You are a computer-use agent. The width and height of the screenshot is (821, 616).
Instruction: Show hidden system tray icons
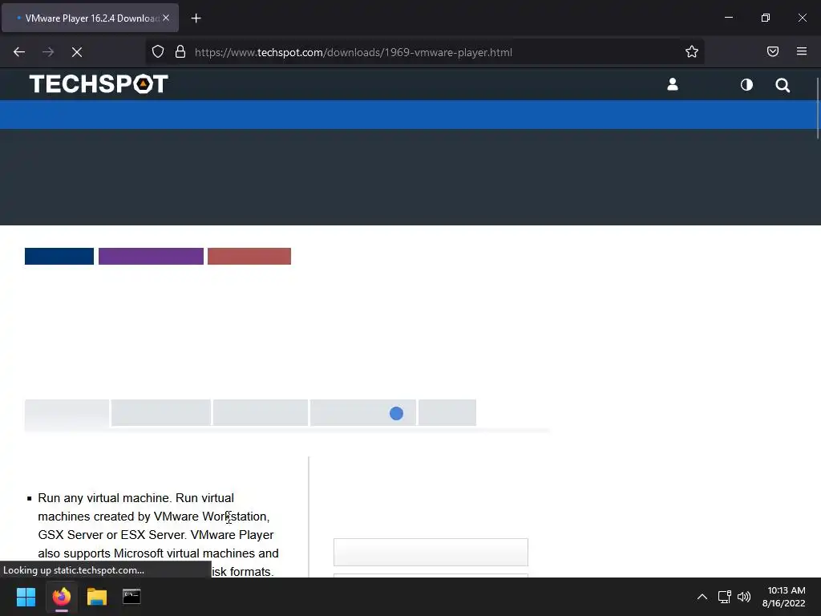[x=702, y=597]
